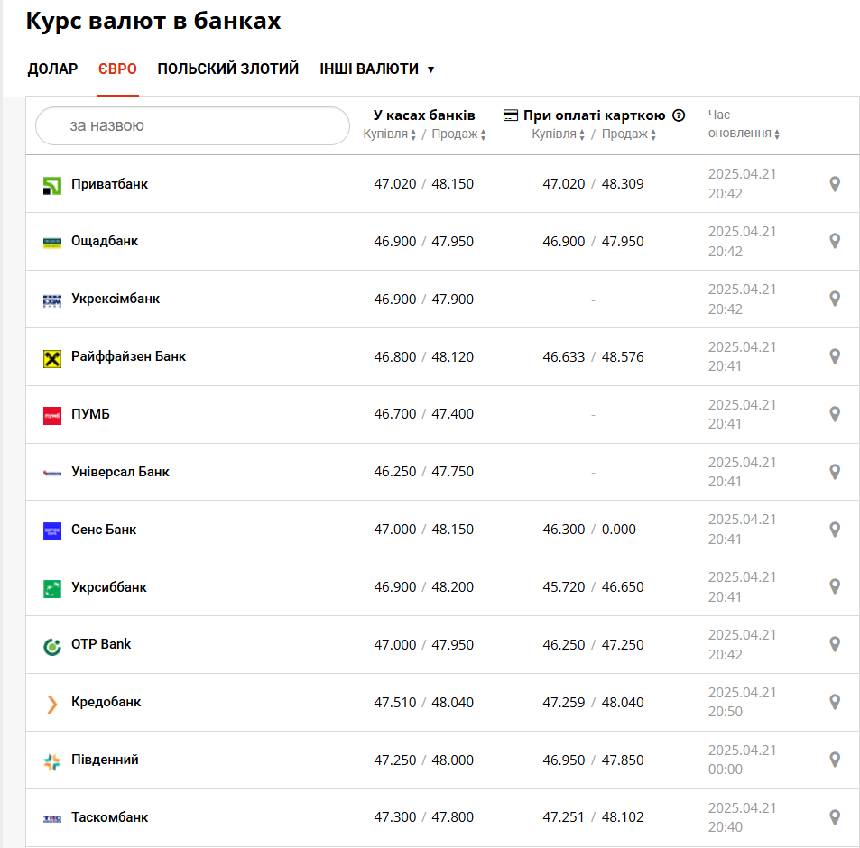Click the map pin icon for Приватбанк
860x848 pixels.
(x=835, y=184)
